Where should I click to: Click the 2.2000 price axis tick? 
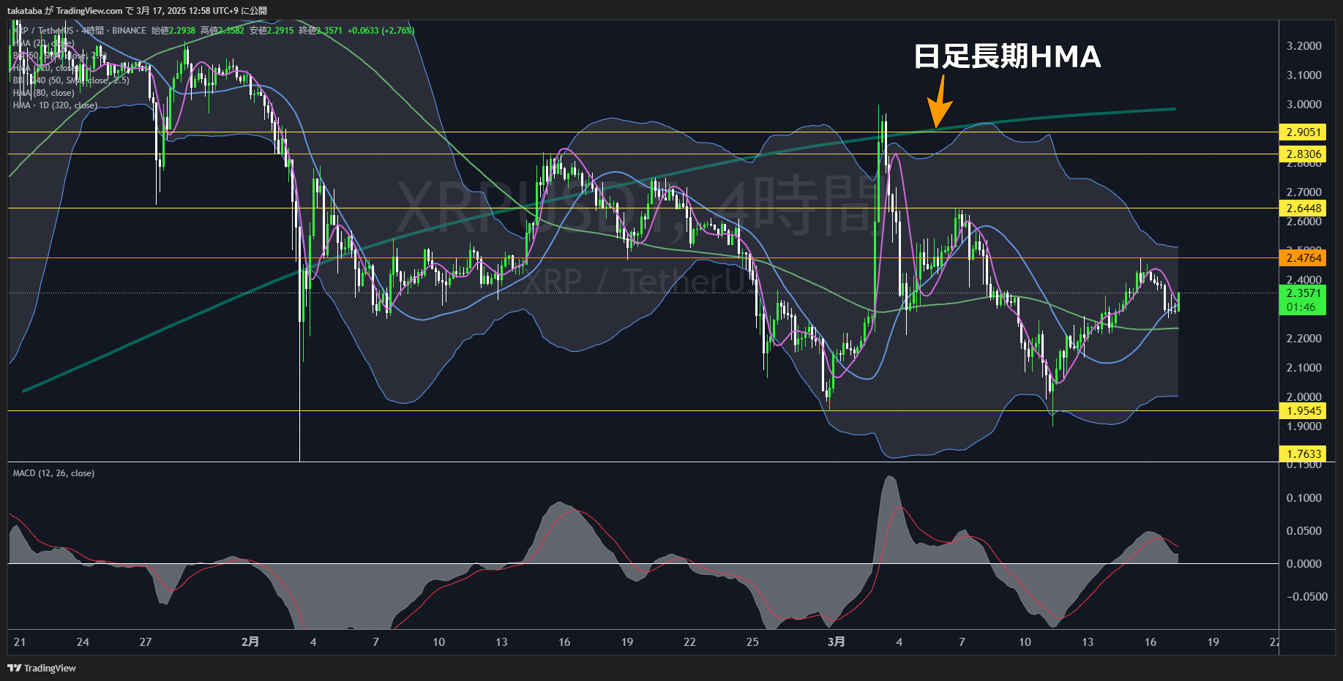1304,339
